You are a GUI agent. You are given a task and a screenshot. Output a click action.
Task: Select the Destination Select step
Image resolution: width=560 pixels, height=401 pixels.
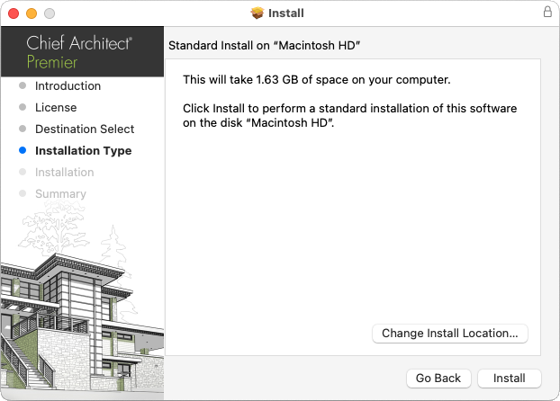(85, 129)
